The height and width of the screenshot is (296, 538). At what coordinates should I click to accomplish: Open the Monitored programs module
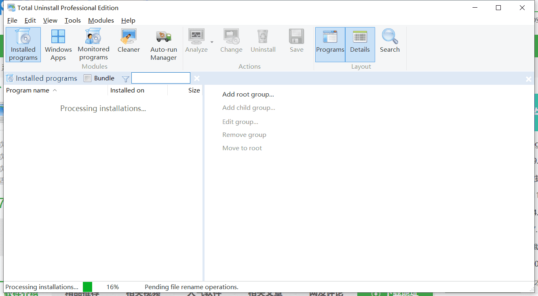(x=94, y=44)
